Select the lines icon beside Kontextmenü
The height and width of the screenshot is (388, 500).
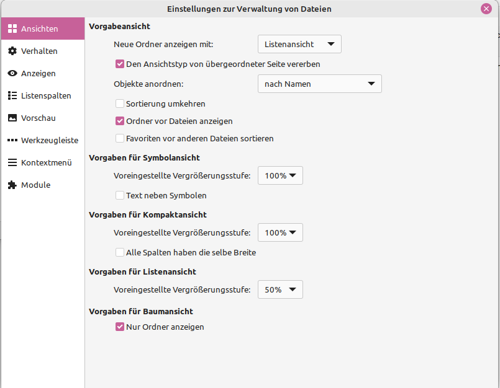pyautogui.click(x=11, y=162)
